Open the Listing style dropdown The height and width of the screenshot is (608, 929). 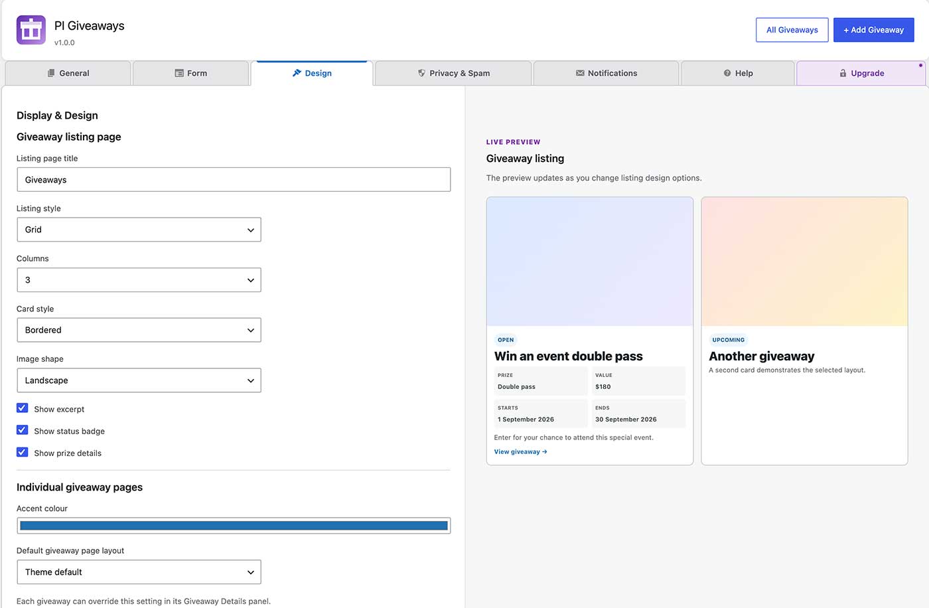tap(139, 230)
